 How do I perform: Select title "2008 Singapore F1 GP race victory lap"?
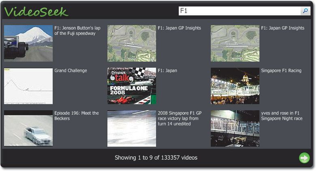click(180, 118)
